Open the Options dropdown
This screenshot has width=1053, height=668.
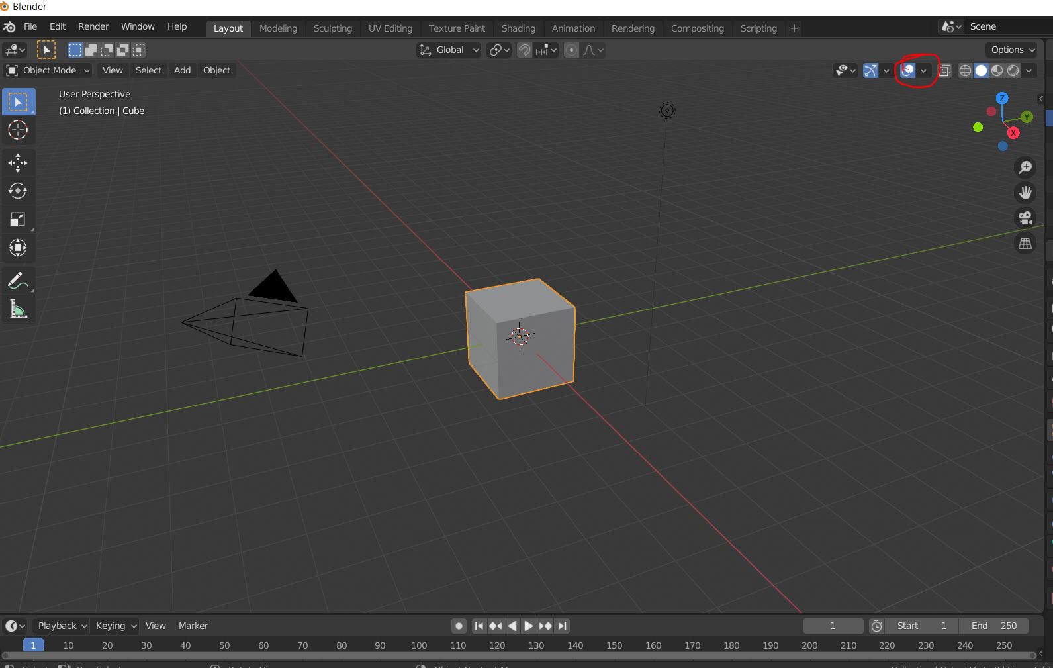point(1013,50)
